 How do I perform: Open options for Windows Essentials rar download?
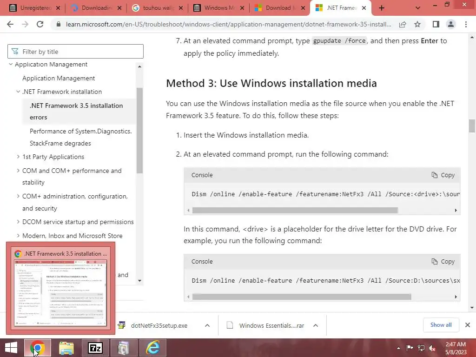coord(316,326)
